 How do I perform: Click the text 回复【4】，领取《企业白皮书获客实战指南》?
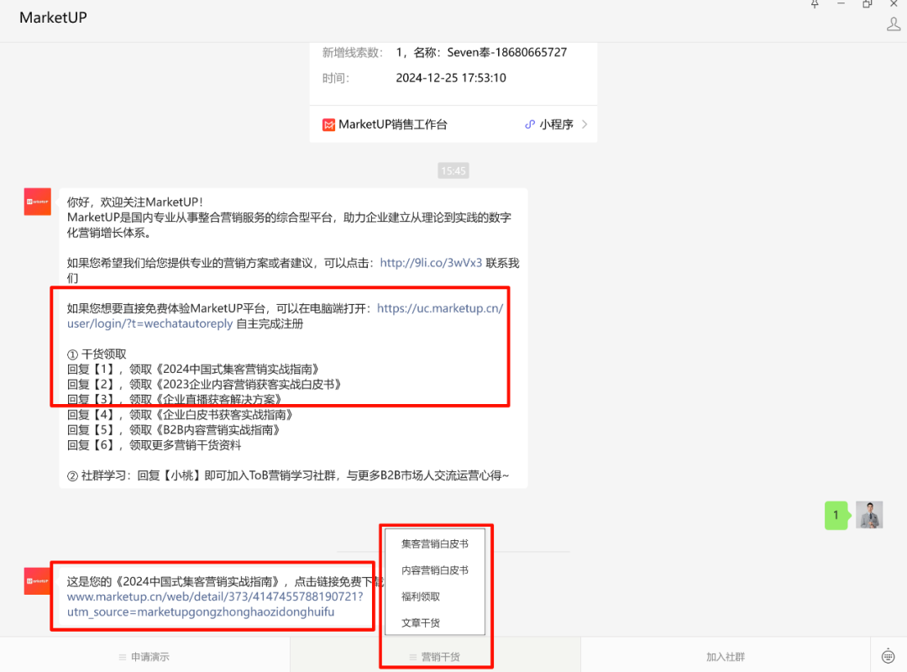(x=181, y=414)
